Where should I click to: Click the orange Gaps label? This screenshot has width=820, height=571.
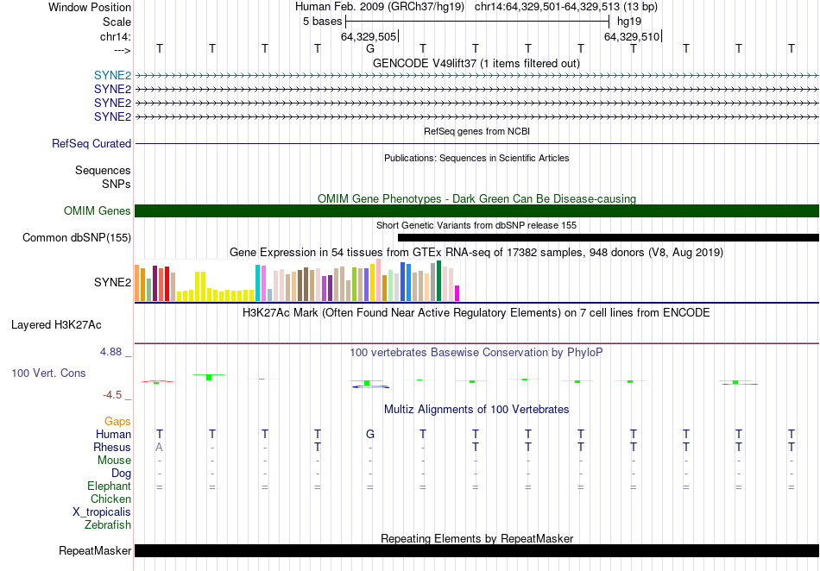coord(117,422)
